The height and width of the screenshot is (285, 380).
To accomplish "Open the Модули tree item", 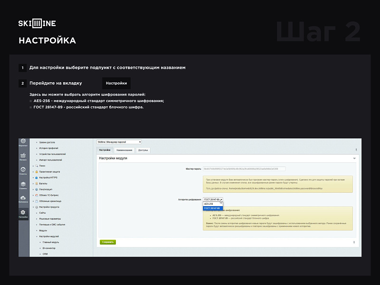I will 43,230.
